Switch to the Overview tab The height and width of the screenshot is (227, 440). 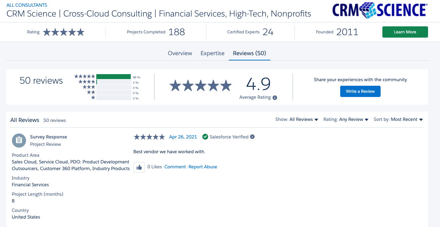click(x=180, y=53)
